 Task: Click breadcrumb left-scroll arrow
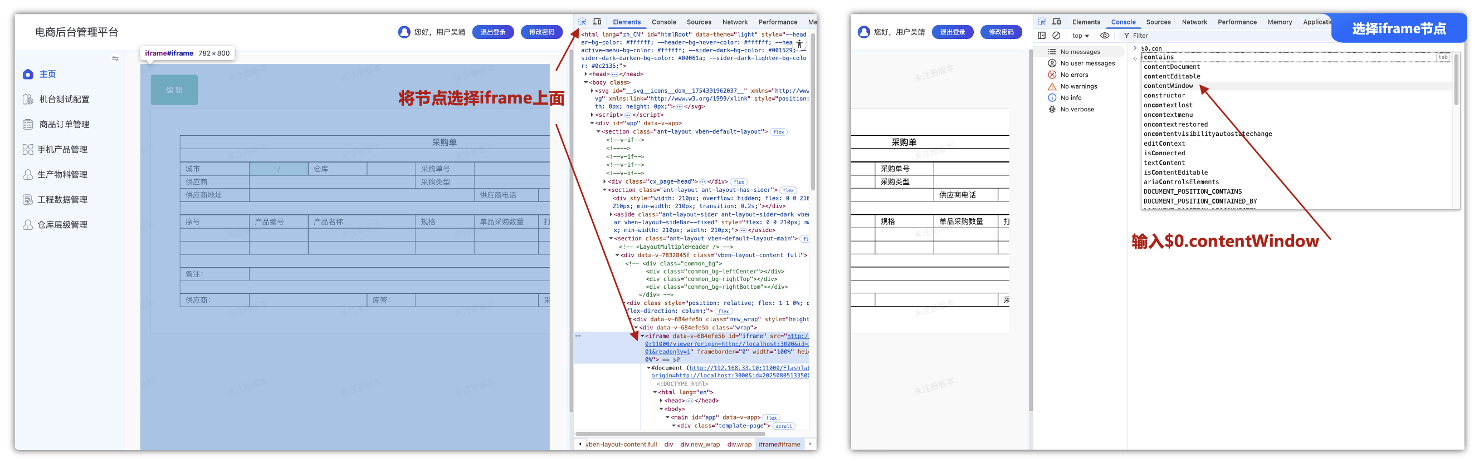(580, 444)
